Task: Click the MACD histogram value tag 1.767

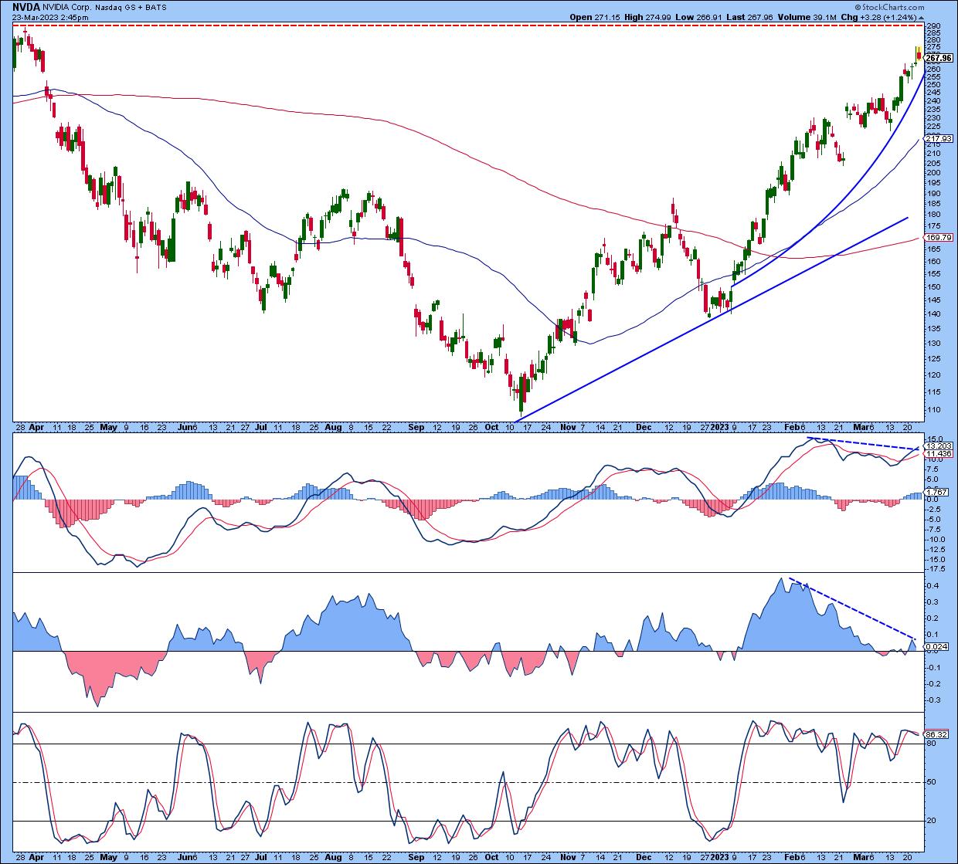Action: [936, 492]
